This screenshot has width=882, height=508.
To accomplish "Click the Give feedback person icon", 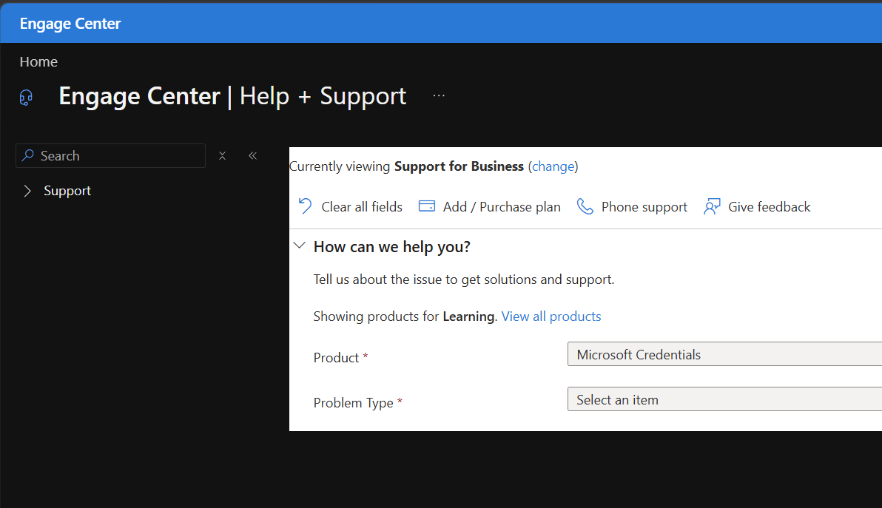I will pyautogui.click(x=712, y=206).
